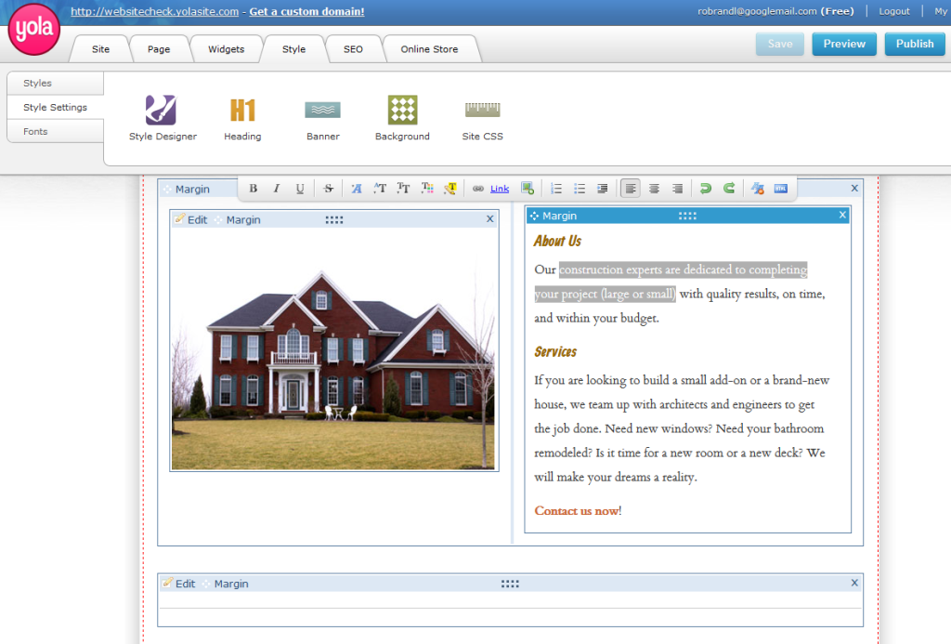The height and width of the screenshot is (644, 951).
Task: Insert image icon in text toolbar
Action: click(528, 189)
